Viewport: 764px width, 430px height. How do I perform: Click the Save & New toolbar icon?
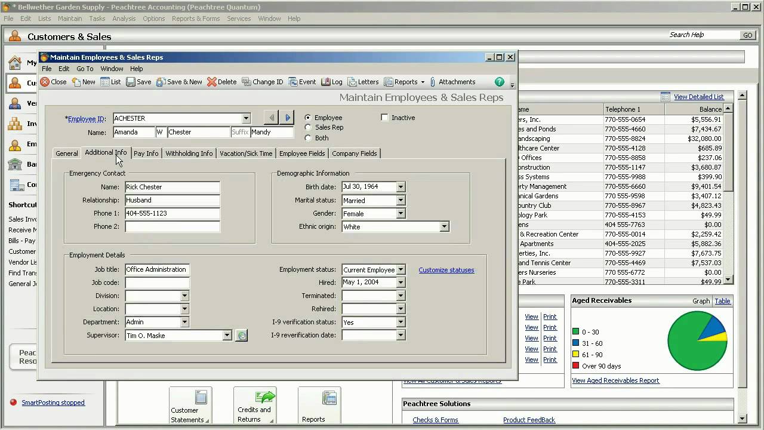[x=161, y=82]
